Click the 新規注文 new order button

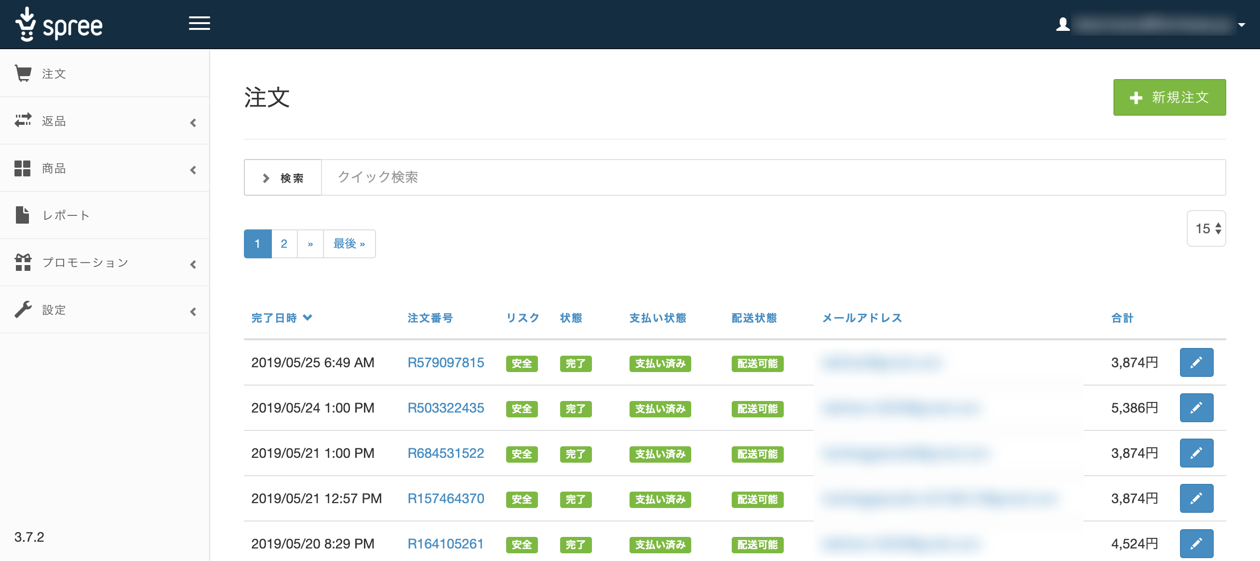pos(1169,97)
